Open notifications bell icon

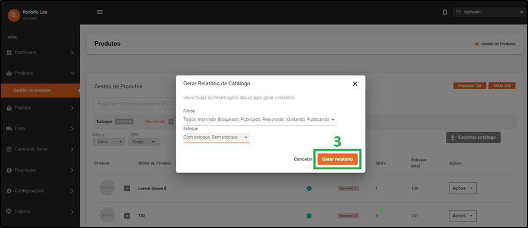coord(445,12)
